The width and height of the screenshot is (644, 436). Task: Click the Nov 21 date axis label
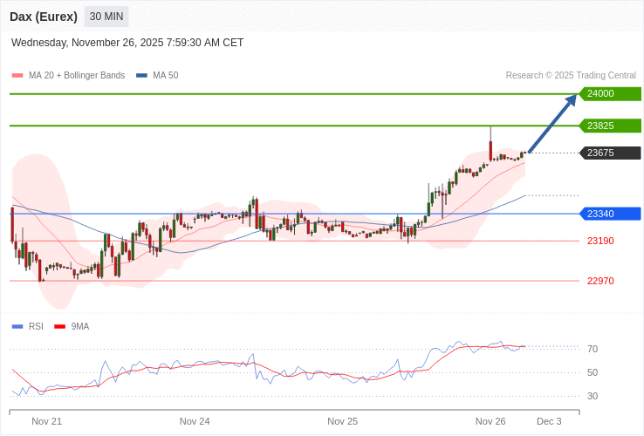(x=47, y=422)
